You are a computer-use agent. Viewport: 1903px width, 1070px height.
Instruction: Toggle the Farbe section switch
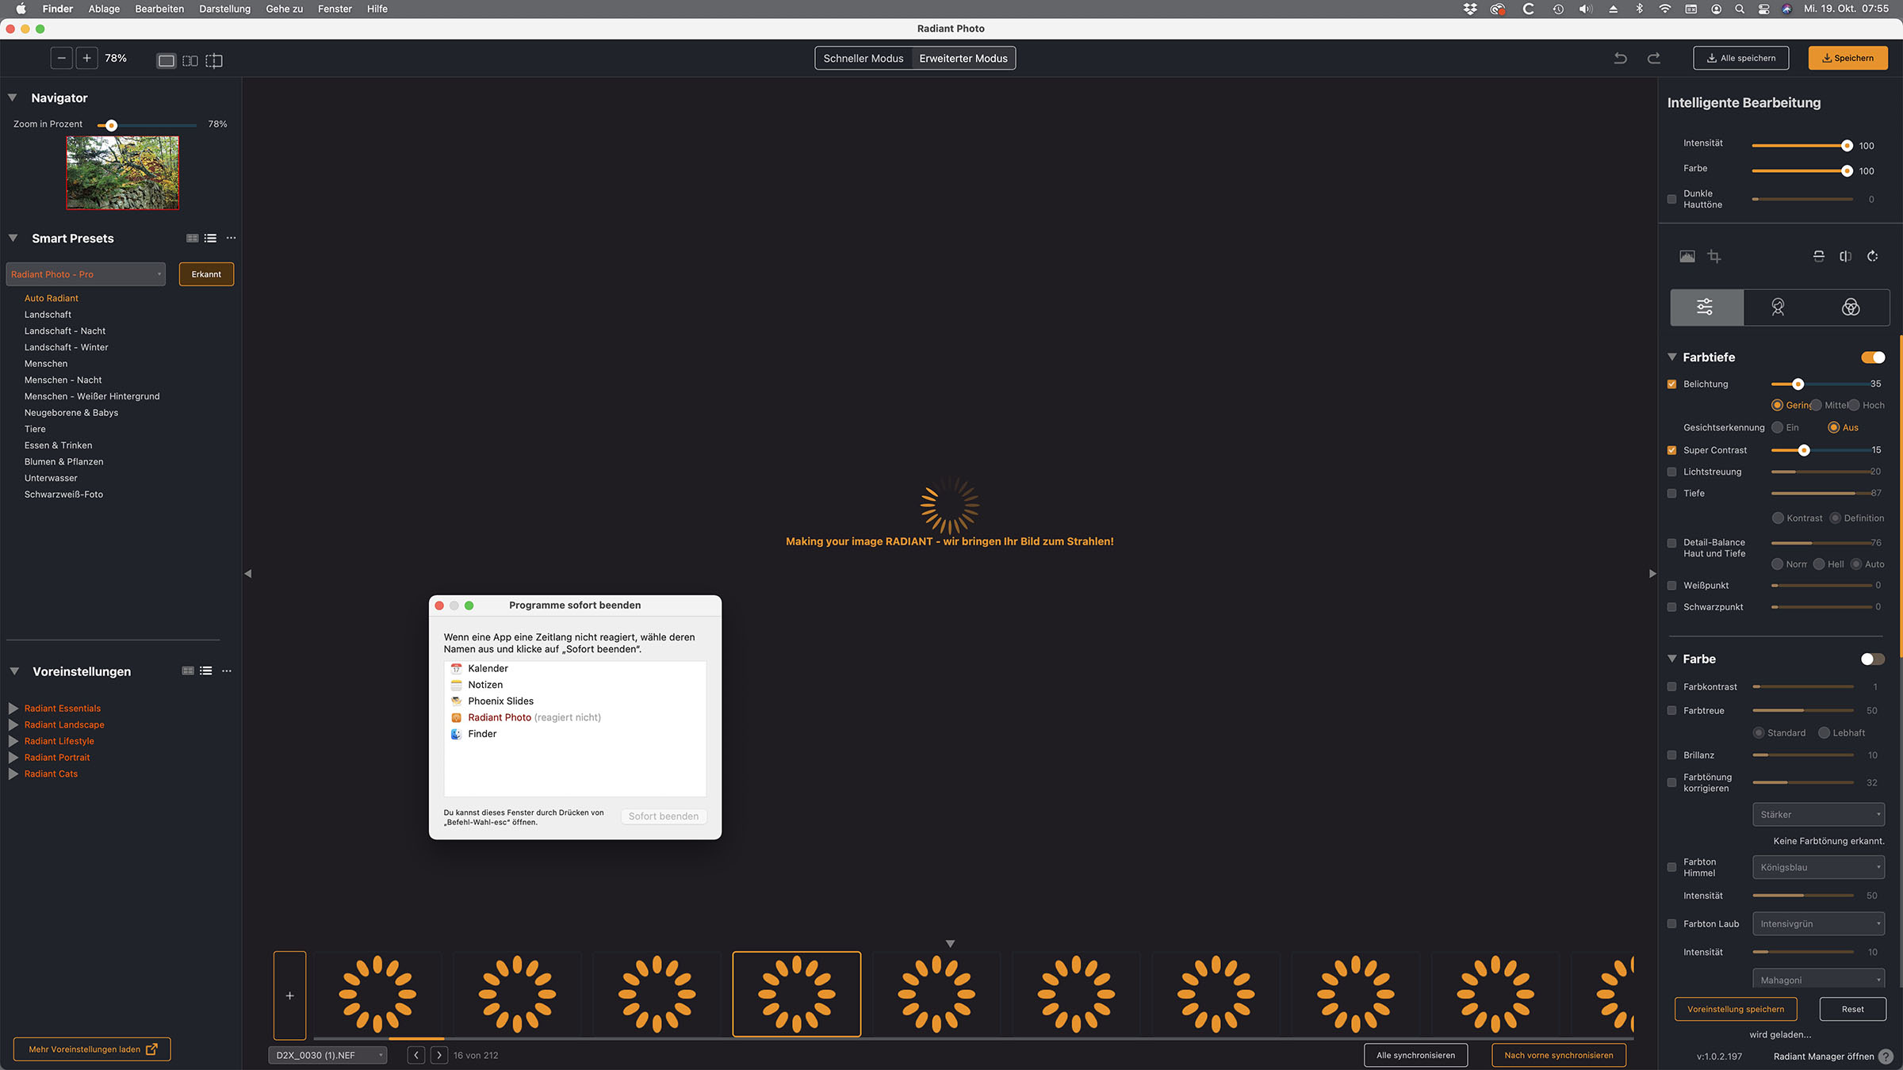pyautogui.click(x=1873, y=659)
